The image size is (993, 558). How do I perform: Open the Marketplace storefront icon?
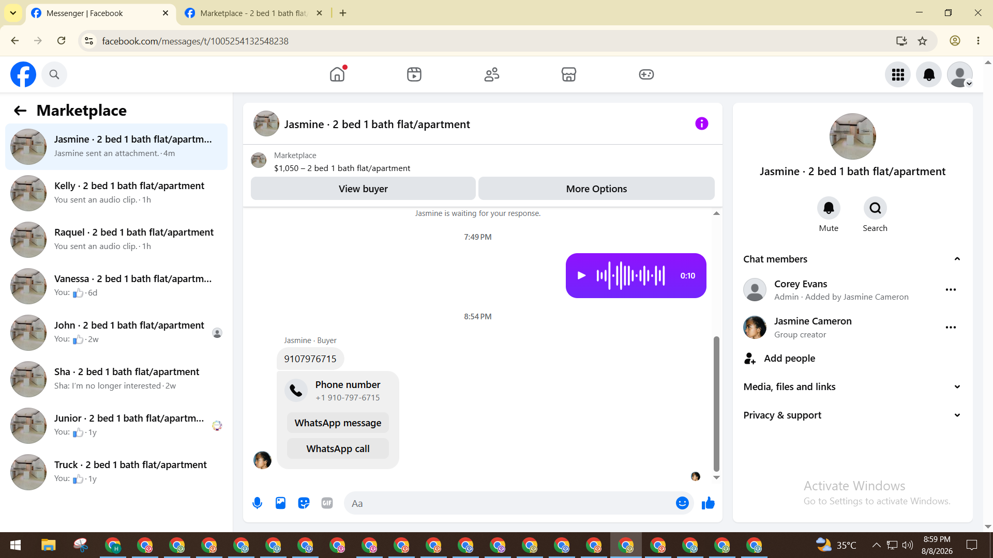(x=569, y=74)
